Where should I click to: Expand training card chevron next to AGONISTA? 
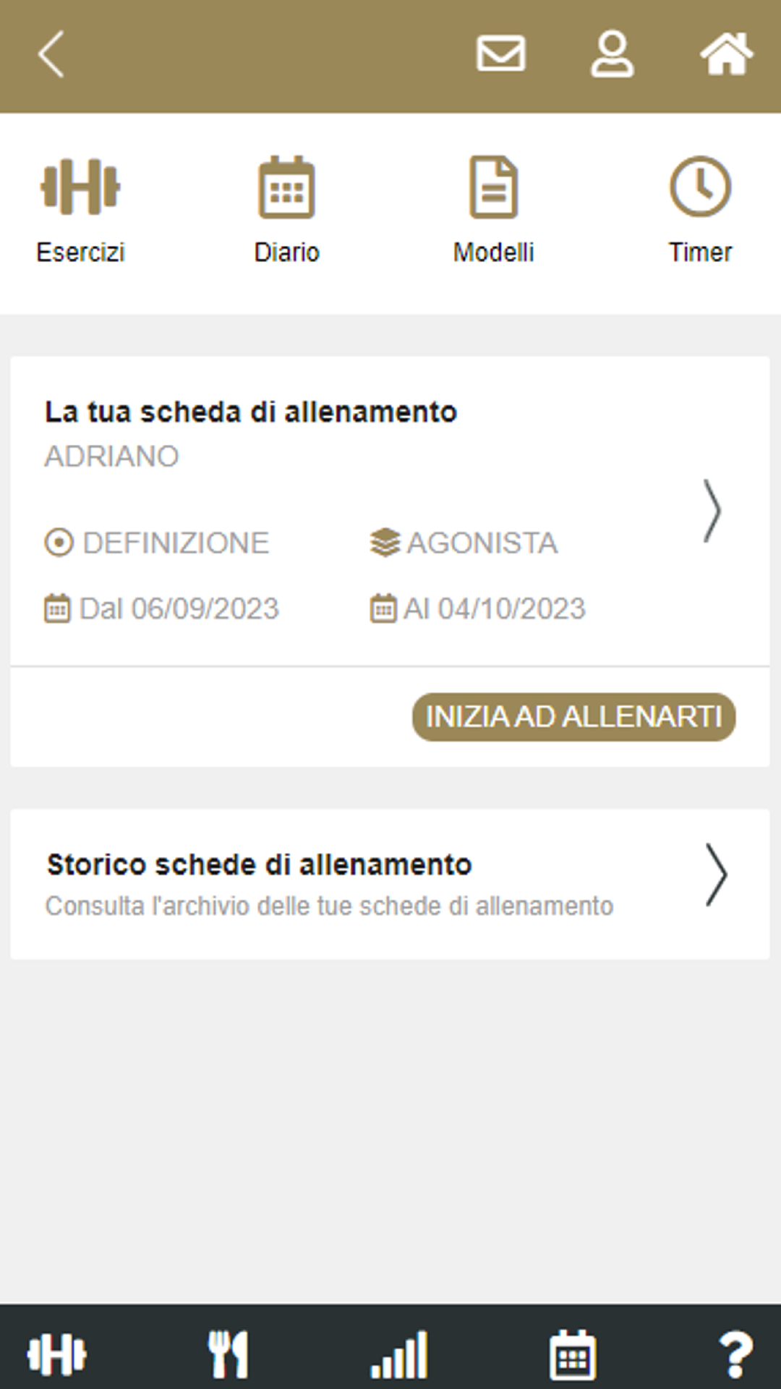[x=712, y=511]
